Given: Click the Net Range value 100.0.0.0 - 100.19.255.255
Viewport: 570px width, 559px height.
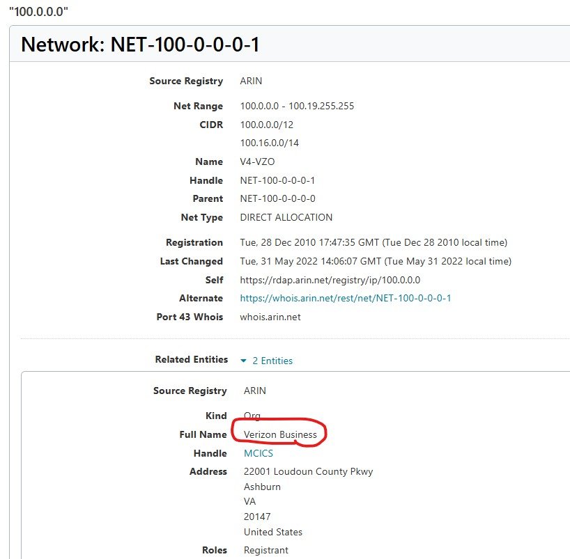Looking at the screenshot, I should (297, 106).
